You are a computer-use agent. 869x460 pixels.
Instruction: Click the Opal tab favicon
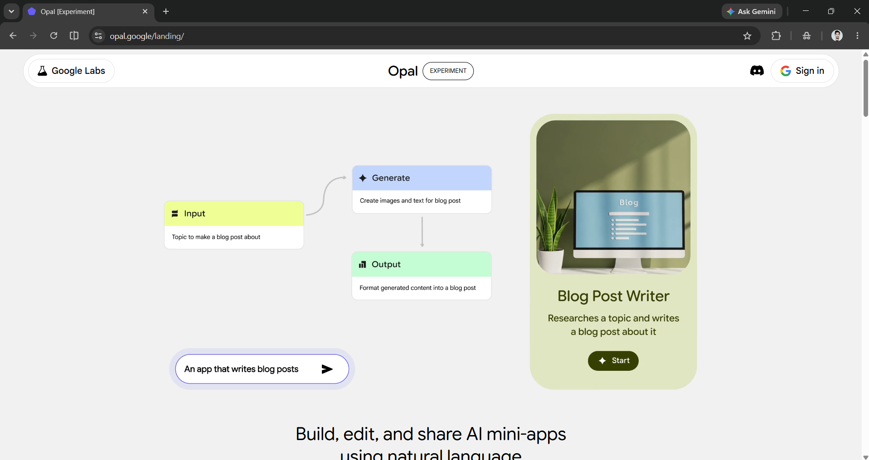coord(32,11)
